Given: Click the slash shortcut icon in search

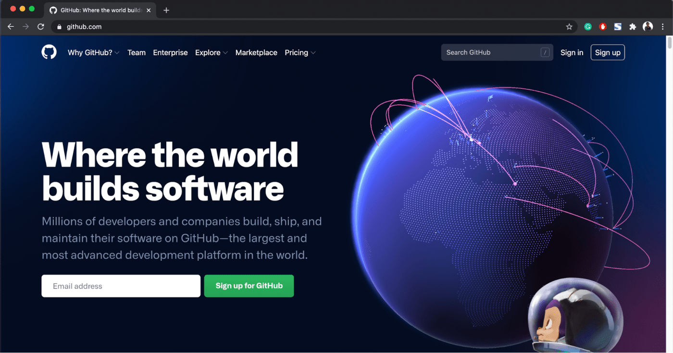Looking at the screenshot, I should [545, 52].
